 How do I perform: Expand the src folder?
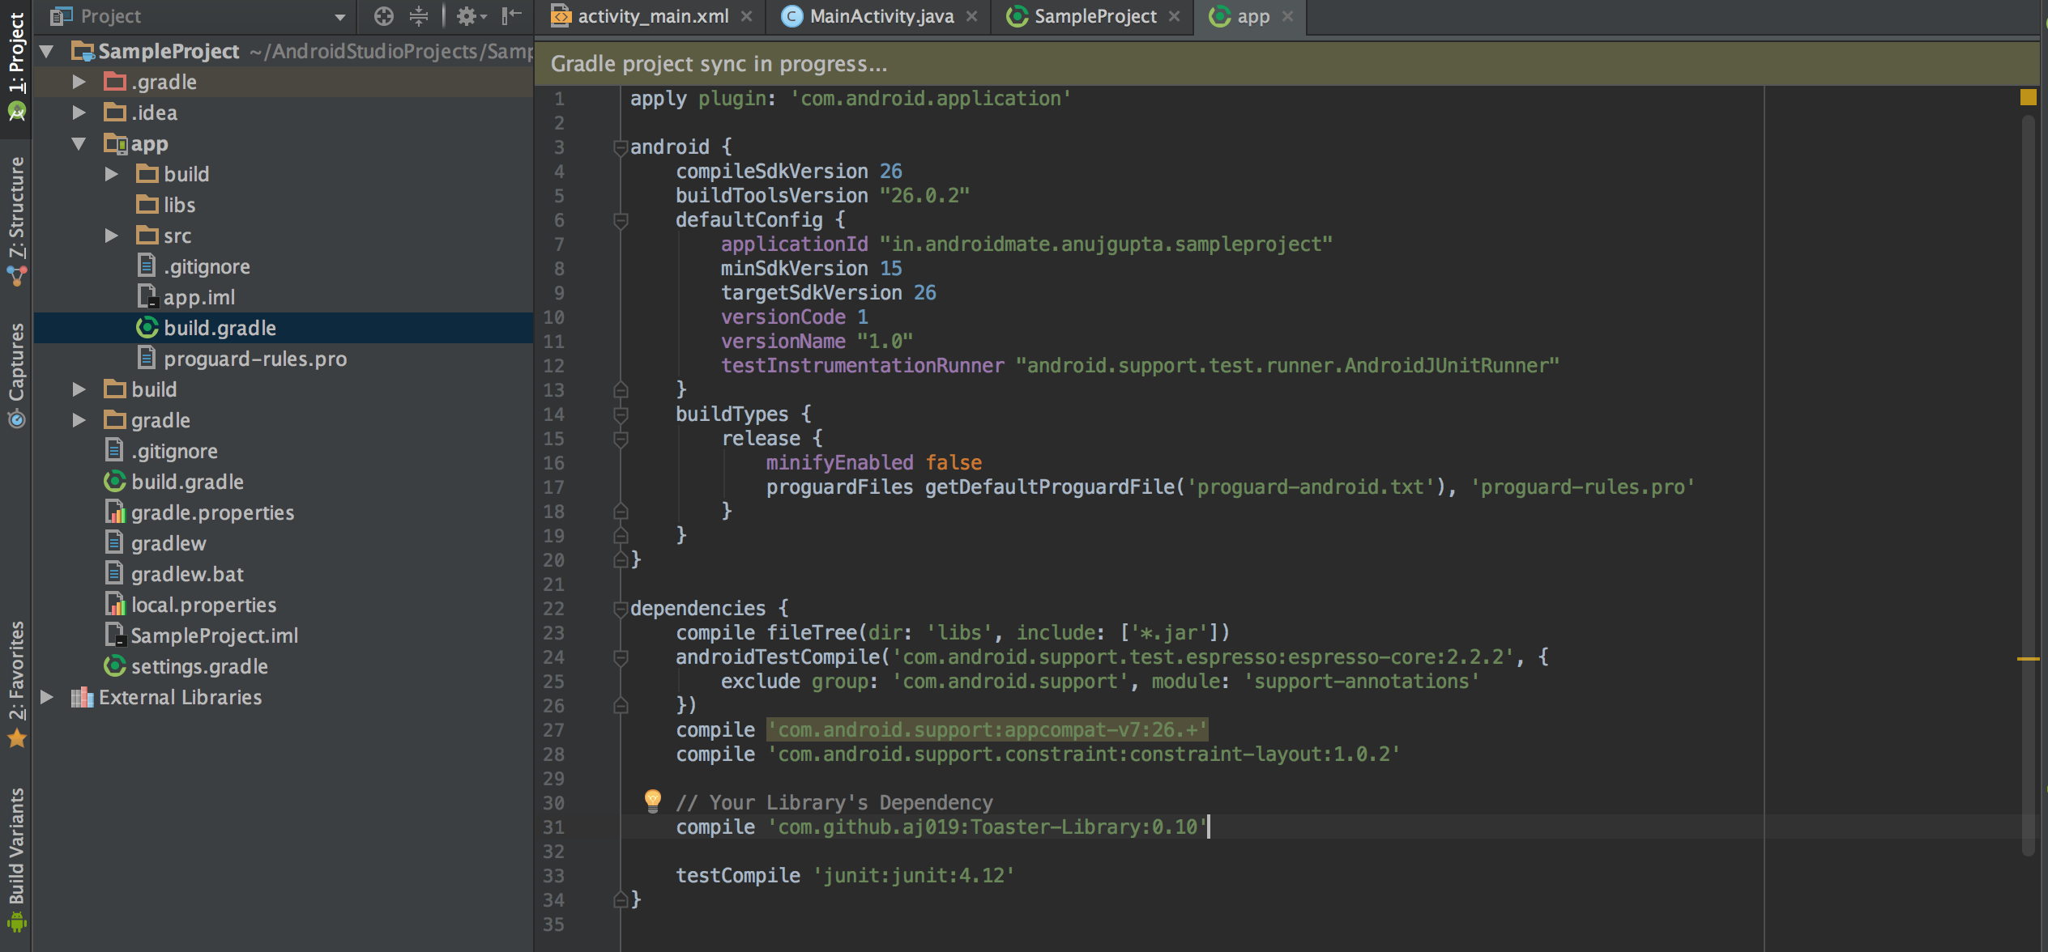111,236
